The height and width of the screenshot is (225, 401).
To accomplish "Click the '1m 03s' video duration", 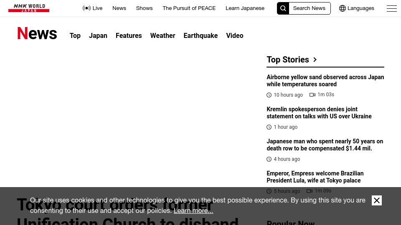I will (x=326, y=95).
